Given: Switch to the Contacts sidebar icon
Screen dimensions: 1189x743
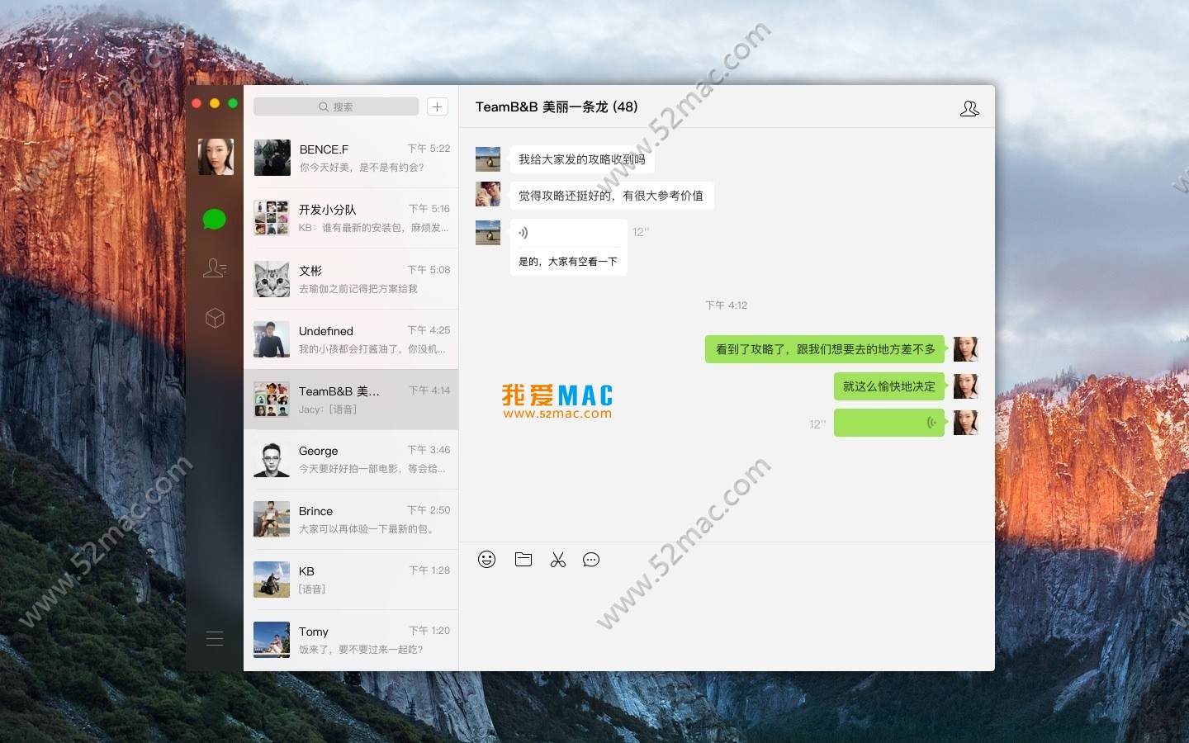Looking at the screenshot, I should (214, 268).
